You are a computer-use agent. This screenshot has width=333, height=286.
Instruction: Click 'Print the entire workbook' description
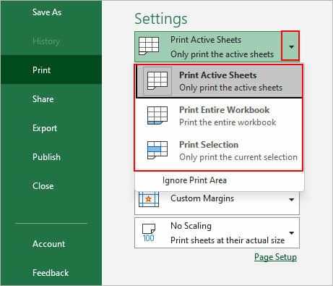pyautogui.click(x=228, y=122)
